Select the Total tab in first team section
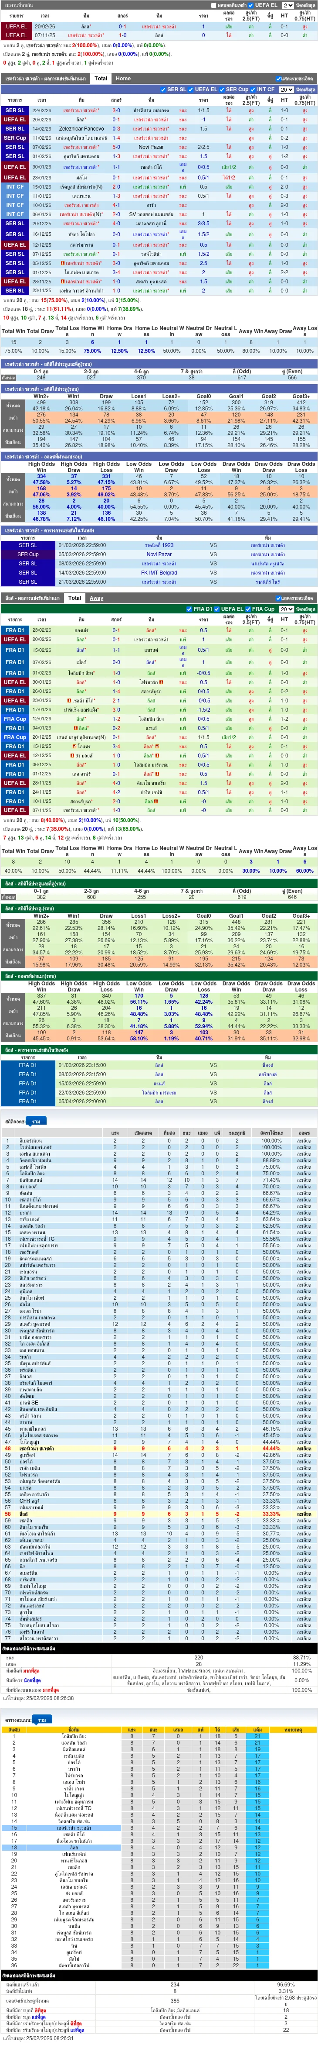This screenshot has height=2048, width=318. click(101, 79)
